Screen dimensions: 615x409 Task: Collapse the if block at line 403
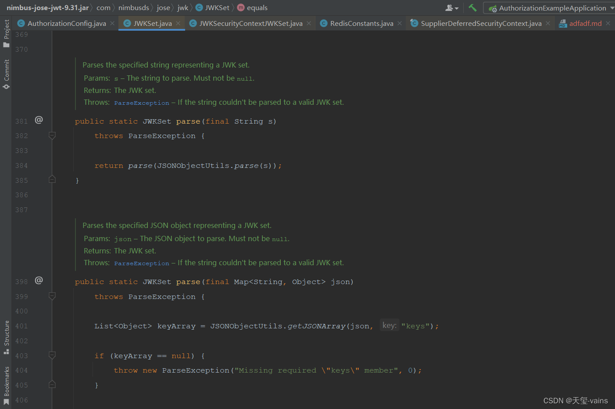click(52, 356)
